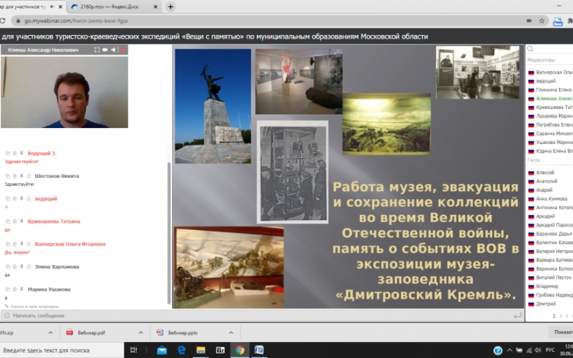Mute presenter audio with speaker icon

pyautogui.click(x=113, y=50)
